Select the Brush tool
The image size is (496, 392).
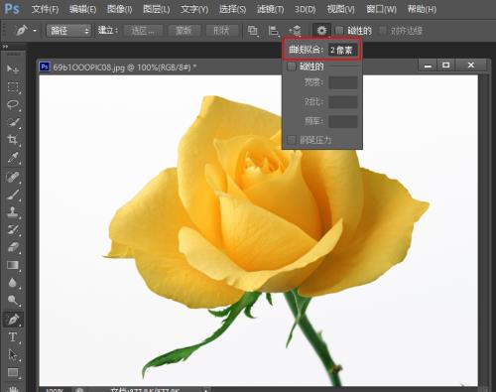click(x=13, y=195)
